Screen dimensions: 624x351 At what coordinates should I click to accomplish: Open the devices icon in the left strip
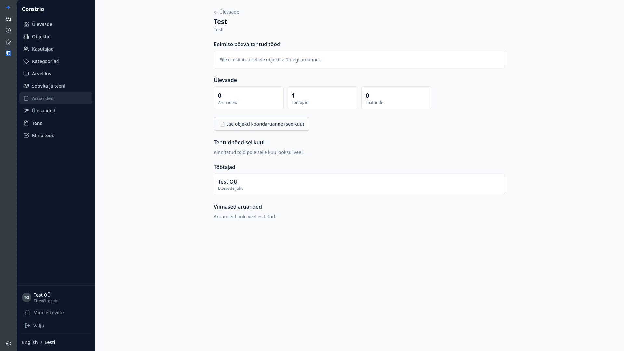pos(8,19)
